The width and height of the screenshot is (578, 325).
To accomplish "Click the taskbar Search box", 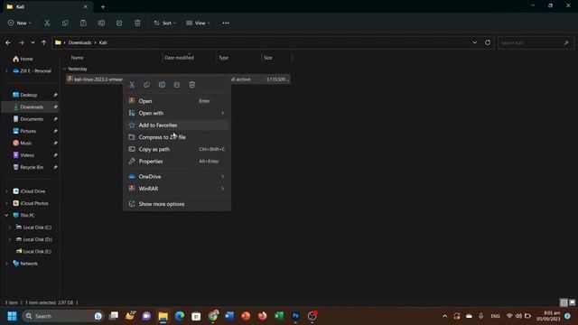I will pos(62,316).
